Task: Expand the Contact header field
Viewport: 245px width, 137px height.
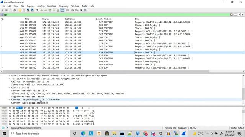Action: (9, 100)
